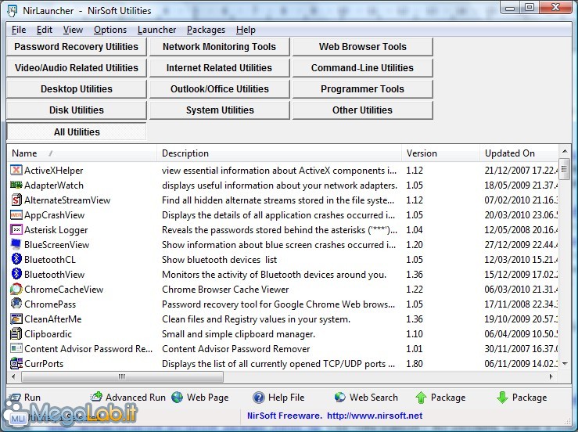Click the vertical scrollbar up arrow
Image resolution: width=578 pixels, height=432 pixels.
565,151
